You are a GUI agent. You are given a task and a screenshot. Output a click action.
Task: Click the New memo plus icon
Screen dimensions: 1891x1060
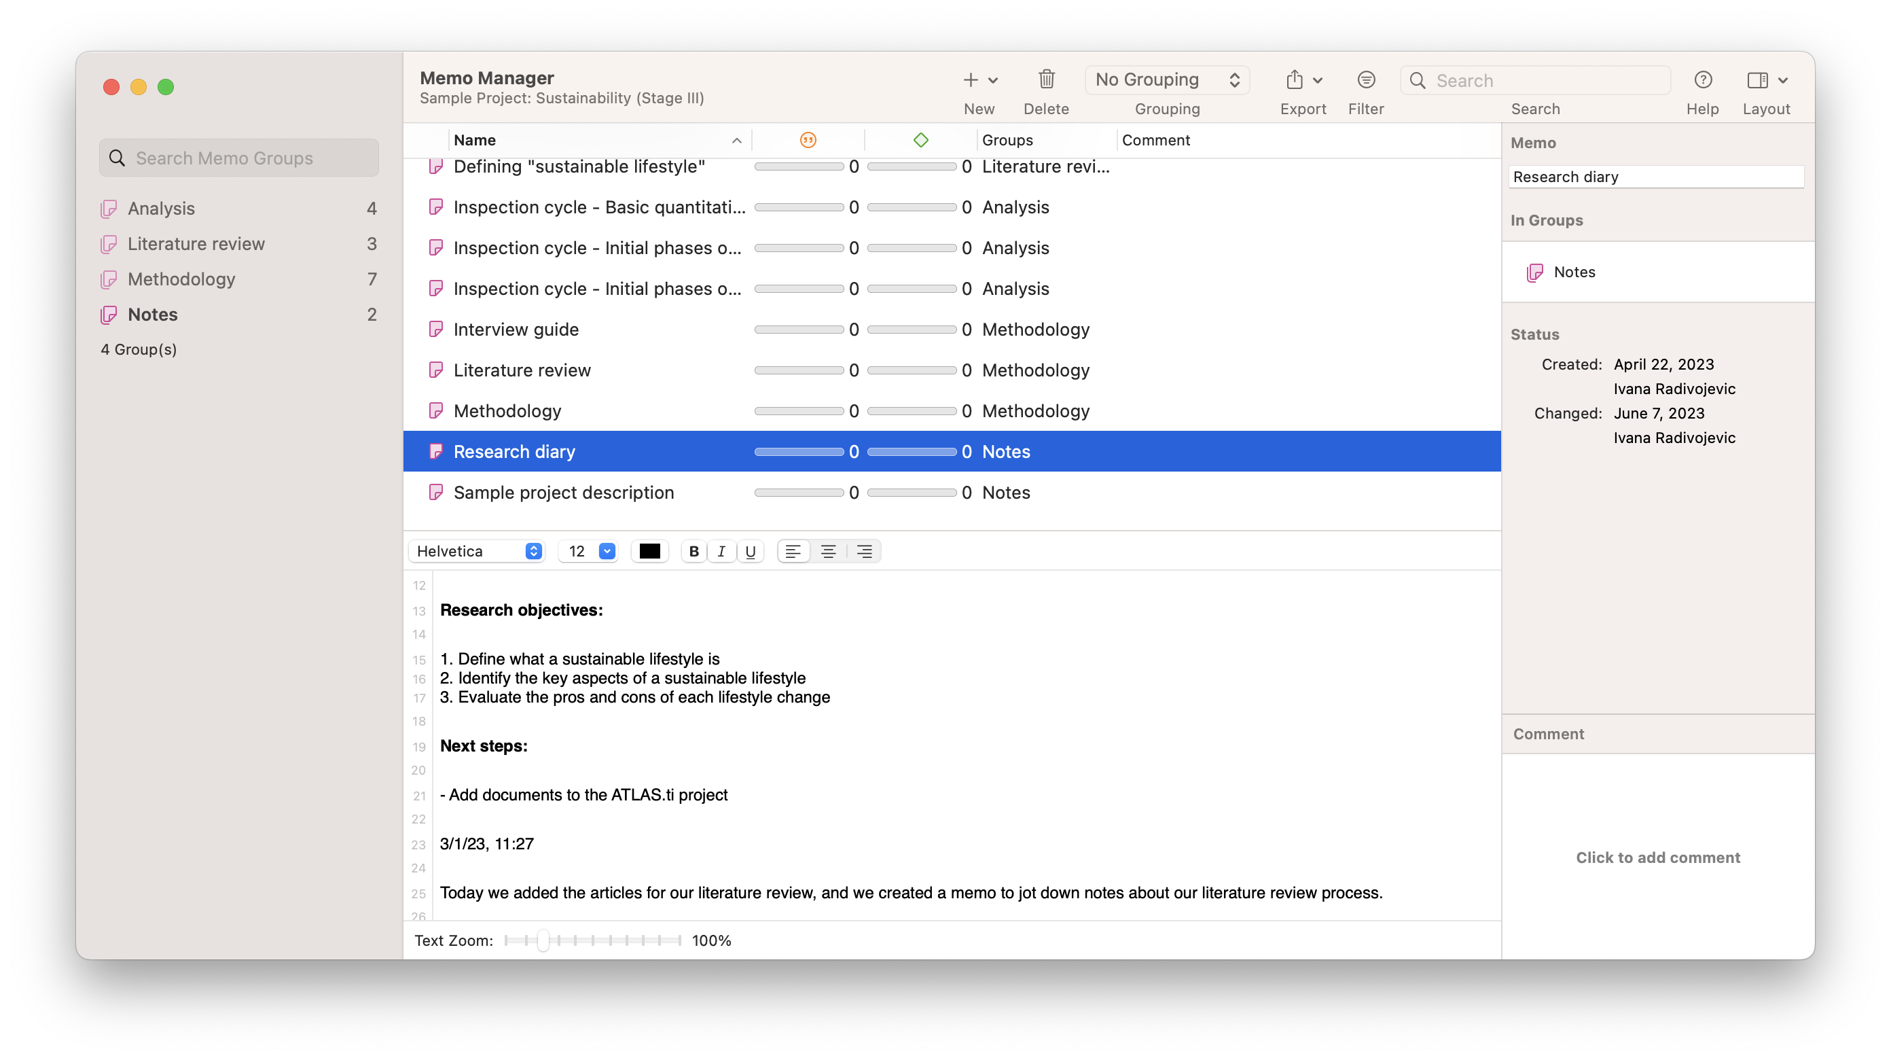(x=971, y=79)
